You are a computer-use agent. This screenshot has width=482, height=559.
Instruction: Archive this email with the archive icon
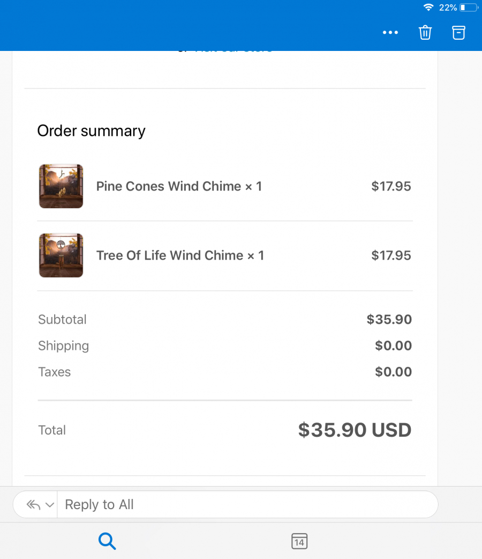(x=458, y=33)
